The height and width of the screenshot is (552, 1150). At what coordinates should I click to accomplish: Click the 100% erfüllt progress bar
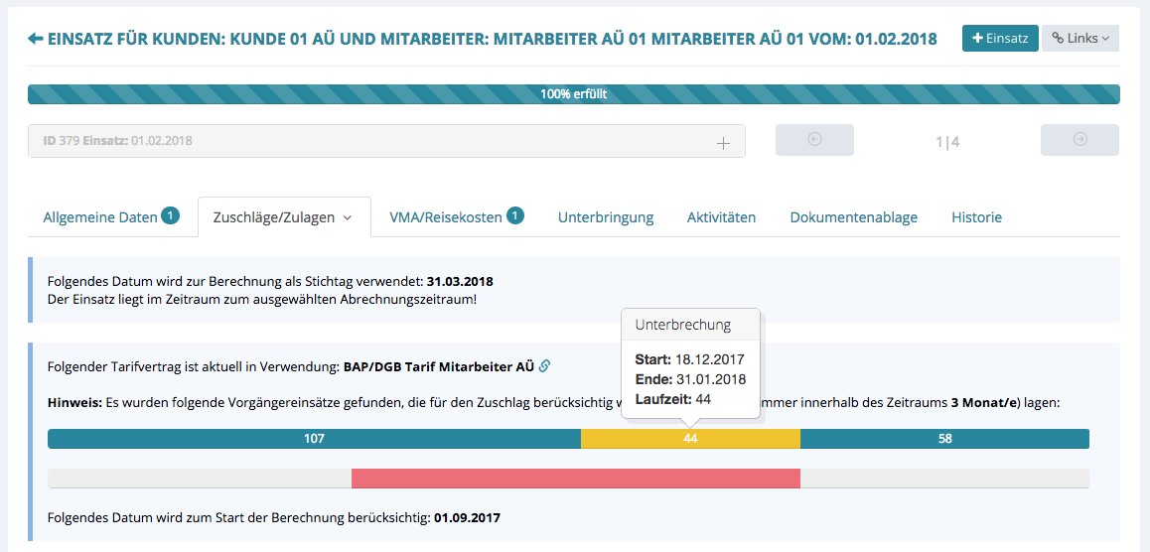point(573,95)
